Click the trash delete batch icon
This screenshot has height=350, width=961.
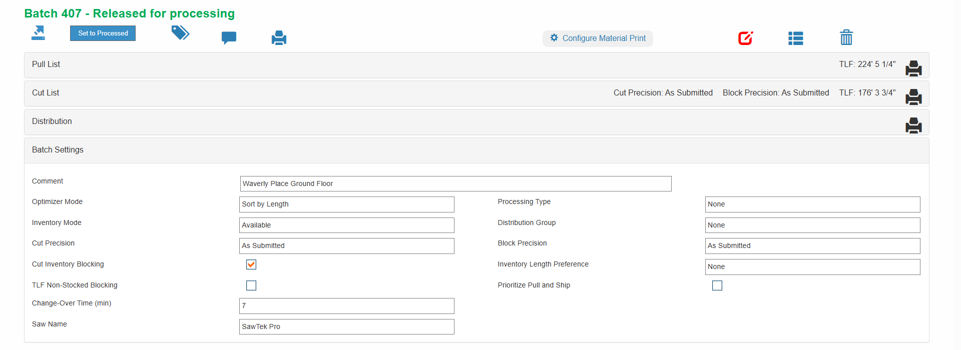pyautogui.click(x=846, y=37)
